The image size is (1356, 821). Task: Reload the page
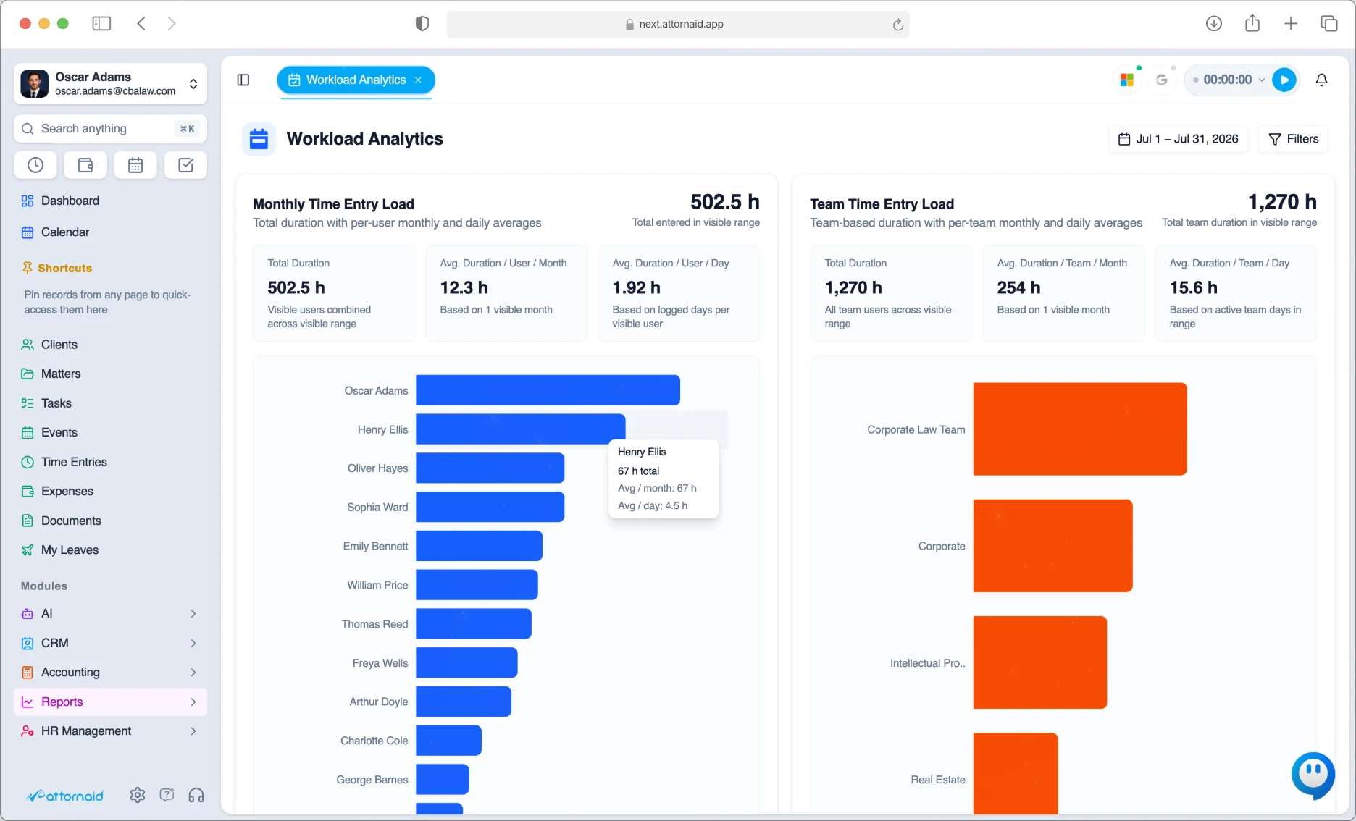(x=897, y=25)
